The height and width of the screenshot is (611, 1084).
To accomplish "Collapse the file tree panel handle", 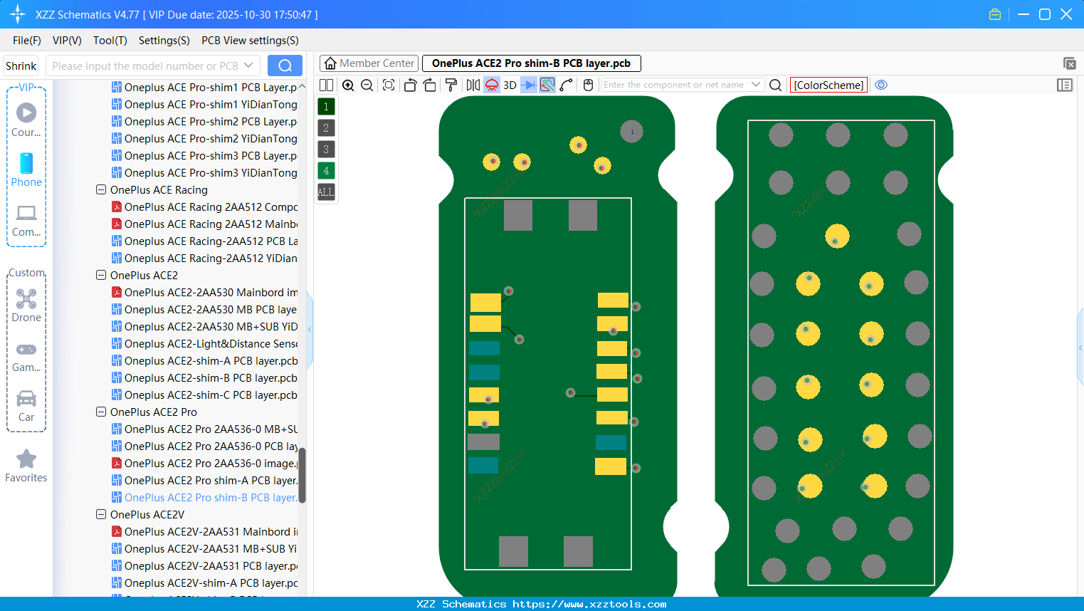I will coord(310,329).
